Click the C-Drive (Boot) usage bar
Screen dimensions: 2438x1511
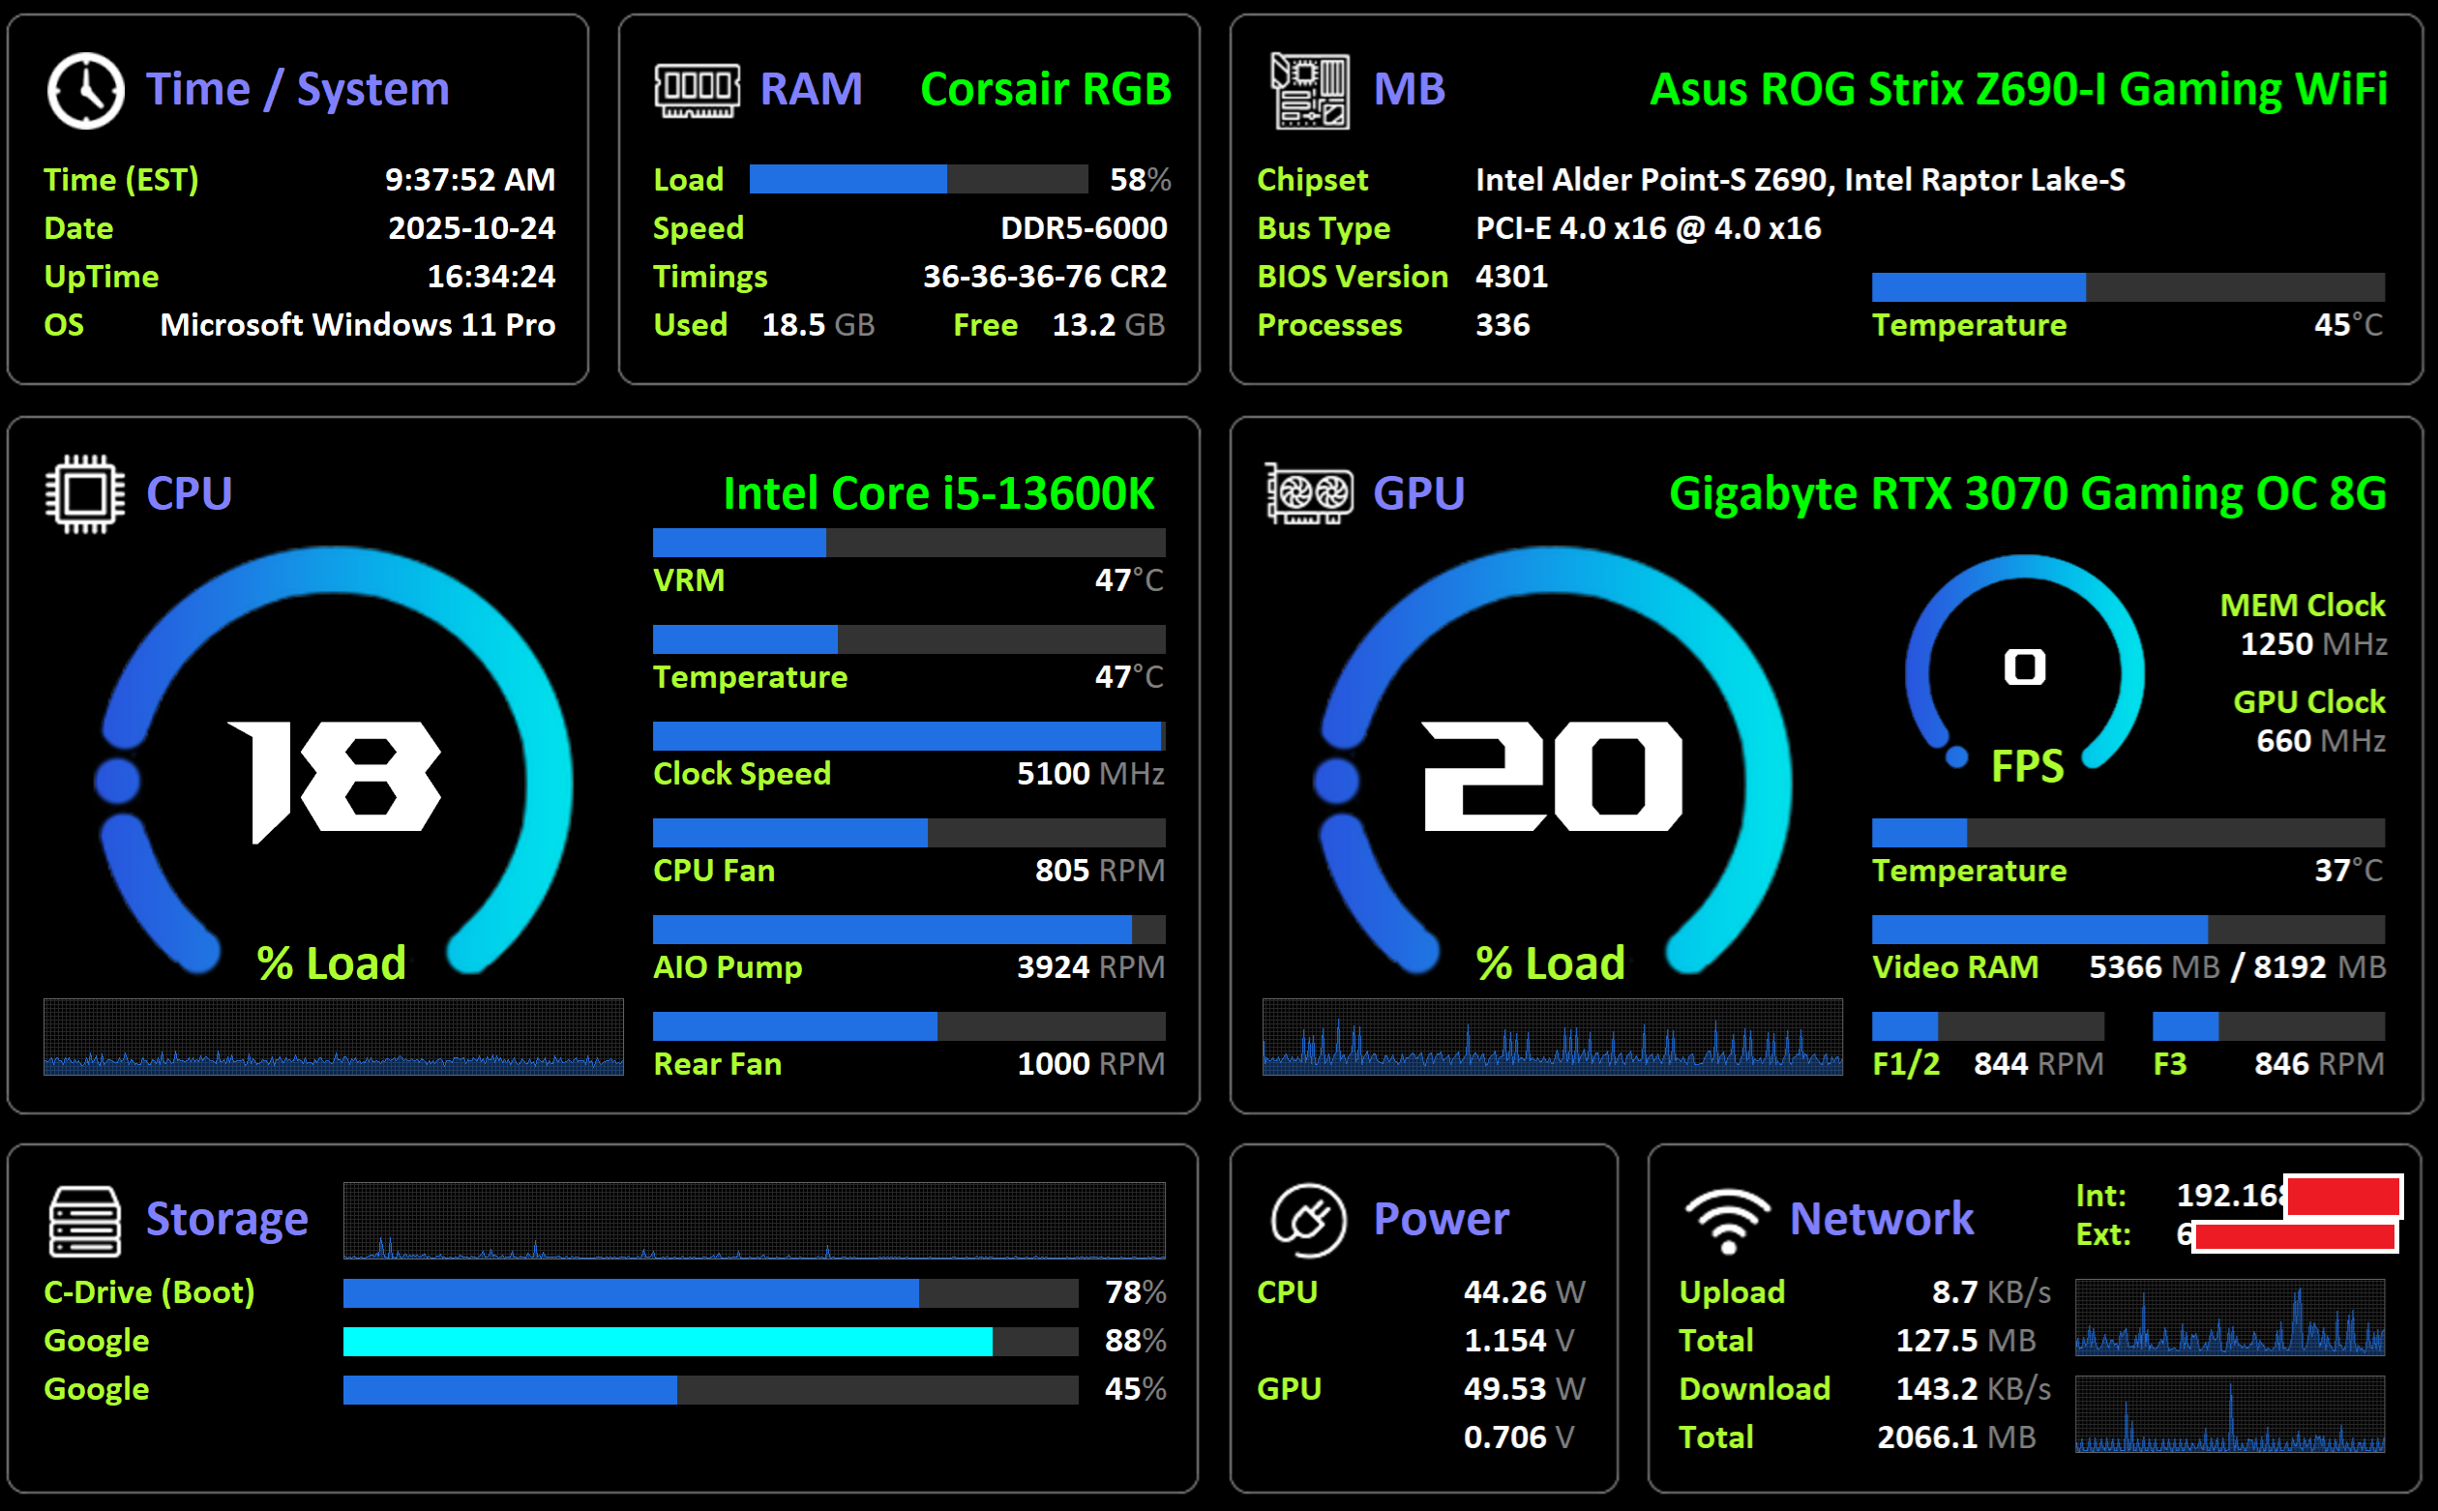tap(709, 1293)
